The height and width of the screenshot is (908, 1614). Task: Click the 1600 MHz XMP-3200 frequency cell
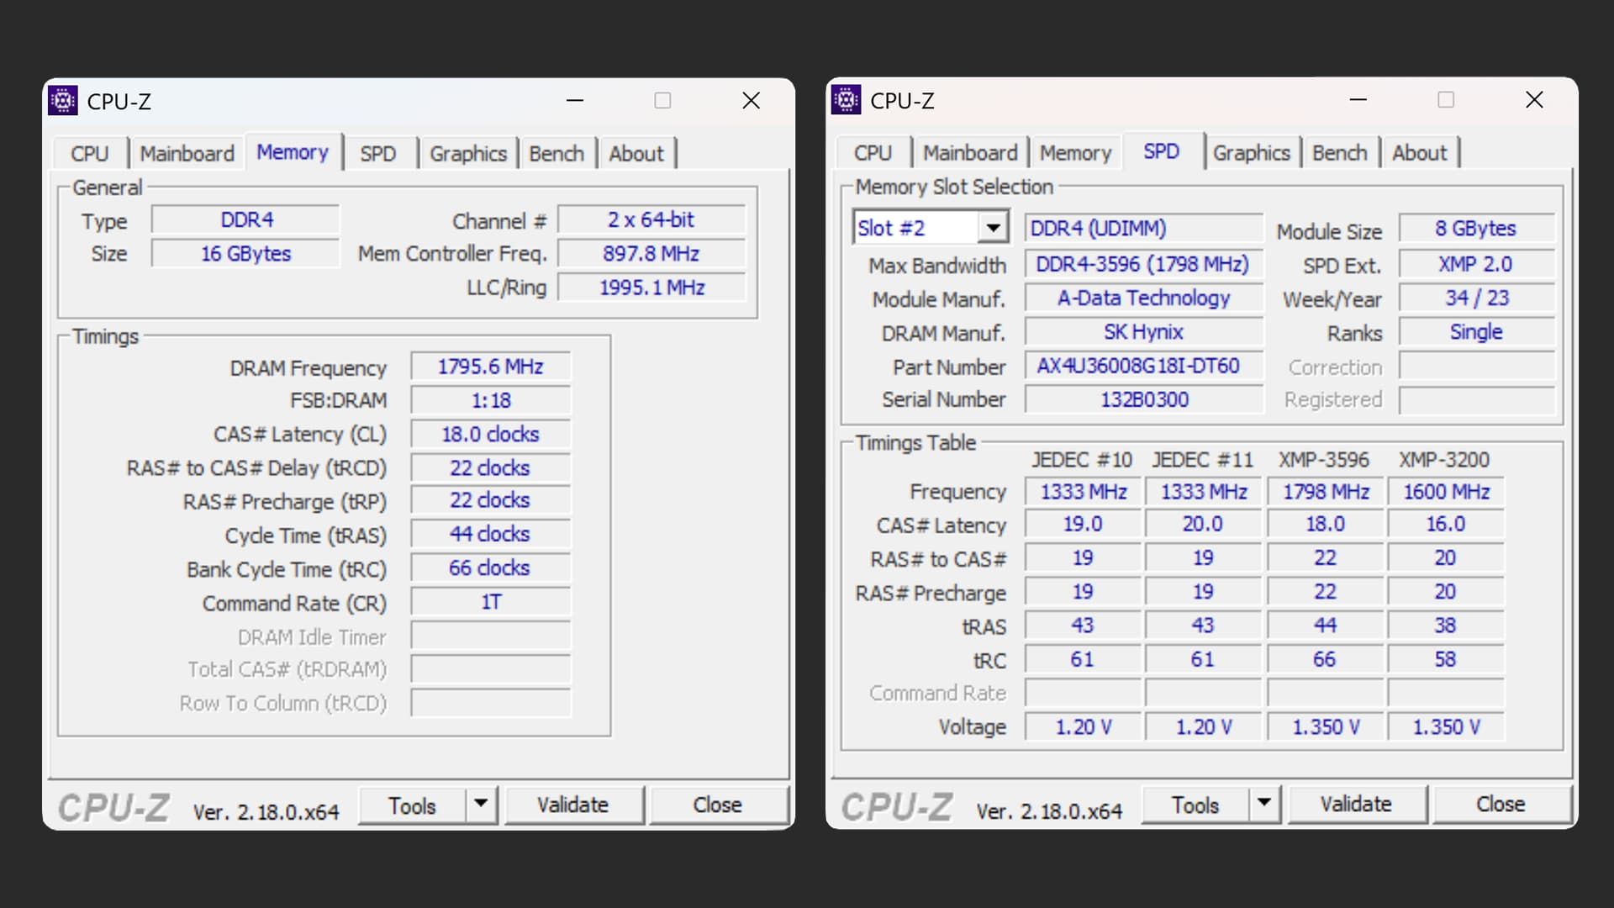coord(1446,492)
